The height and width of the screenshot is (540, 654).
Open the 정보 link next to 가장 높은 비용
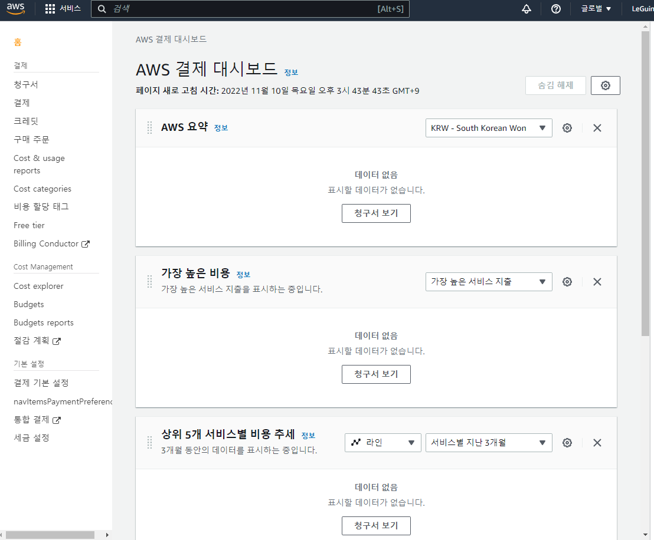pyautogui.click(x=243, y=275)
